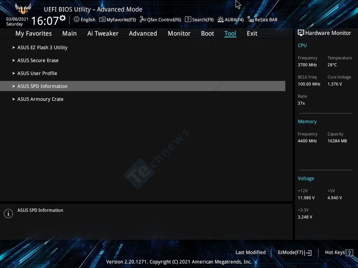Click the globe language icon
The image size is (358, 268).
coord(77,19)
